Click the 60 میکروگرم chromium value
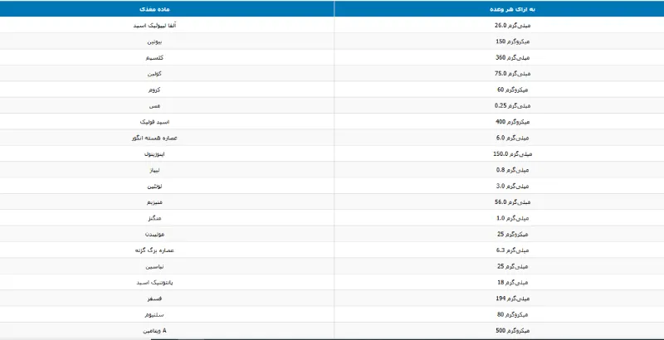The image size is (664, 340). (512, 90)
